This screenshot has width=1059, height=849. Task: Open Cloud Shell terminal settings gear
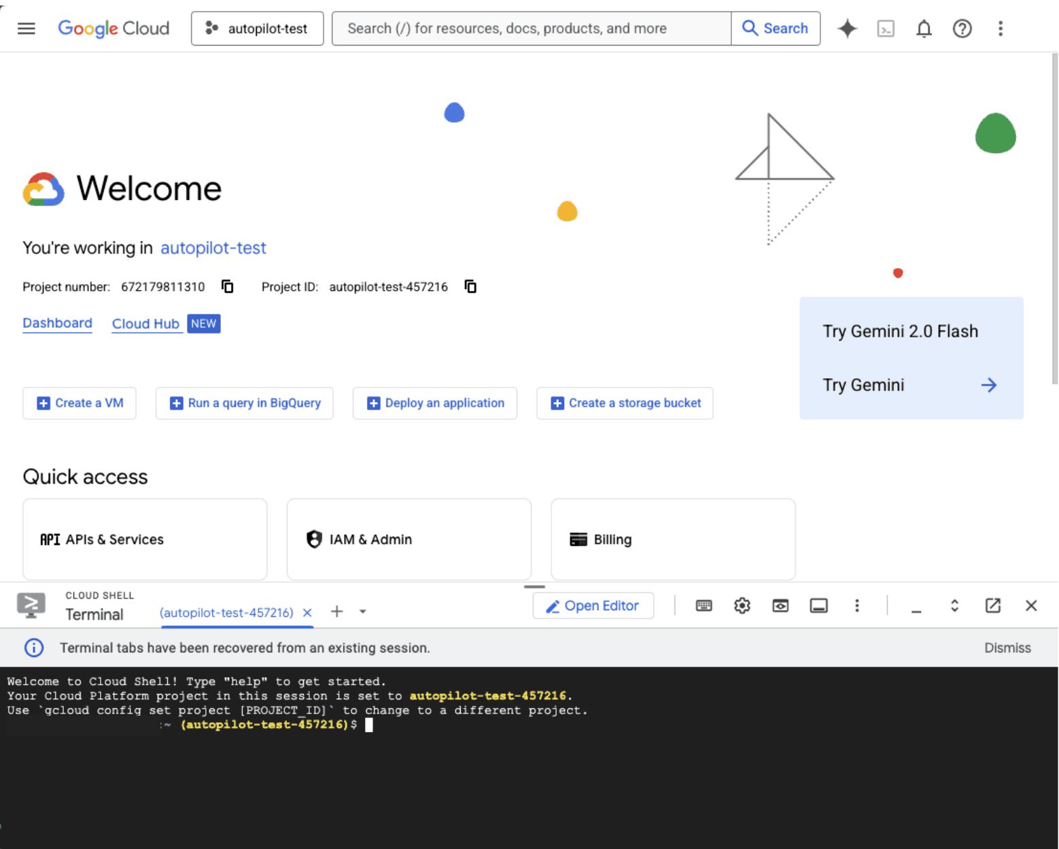(742, 605)
